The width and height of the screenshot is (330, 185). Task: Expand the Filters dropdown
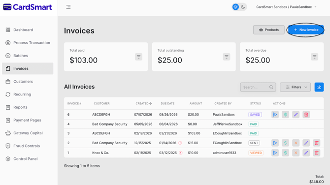point(295,87)
